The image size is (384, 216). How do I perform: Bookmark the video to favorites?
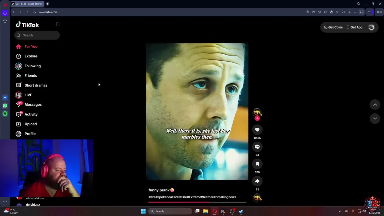(257, 164)
